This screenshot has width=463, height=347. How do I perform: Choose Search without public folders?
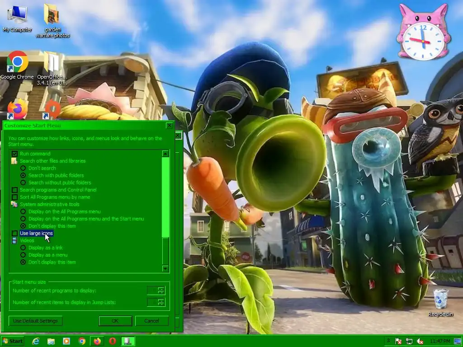(x=23, y=183)
